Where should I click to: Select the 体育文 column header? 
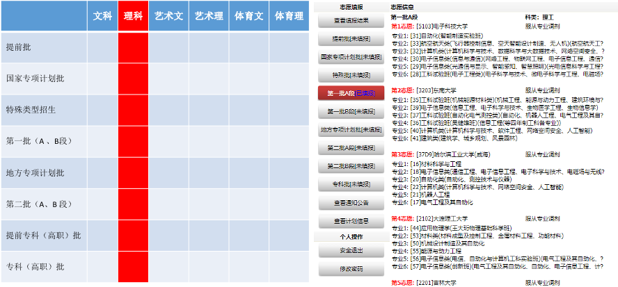click(x=249, y=16)
